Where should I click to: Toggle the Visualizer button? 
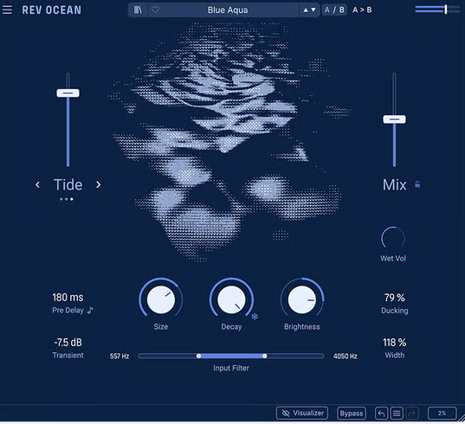pos(302,413)
